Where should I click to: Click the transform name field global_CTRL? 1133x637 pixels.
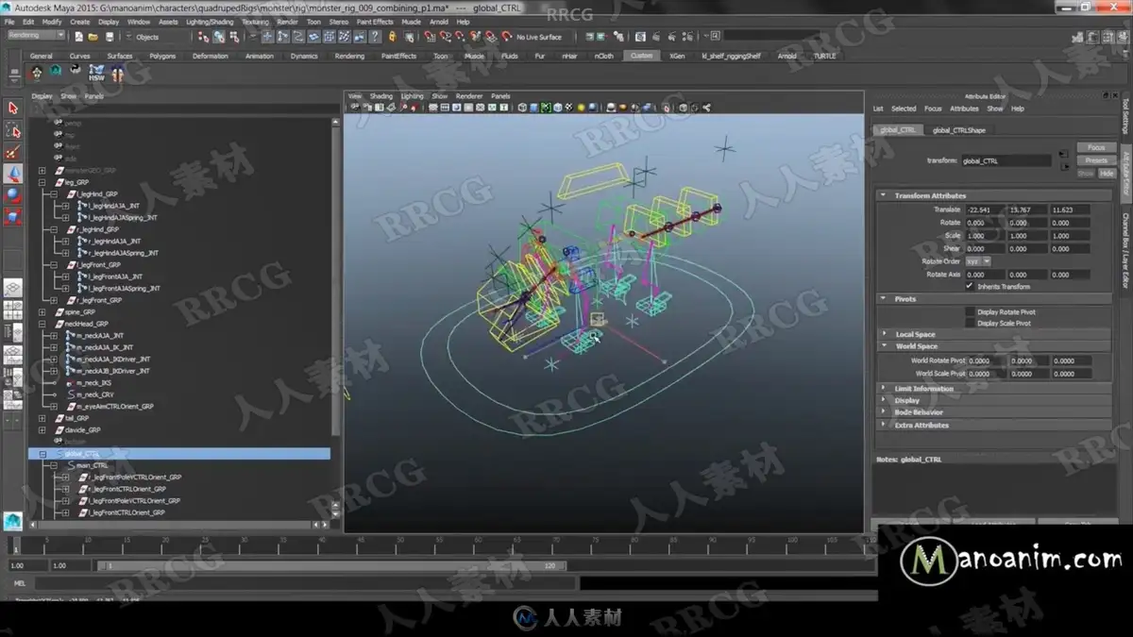[x=1006, y=160]
